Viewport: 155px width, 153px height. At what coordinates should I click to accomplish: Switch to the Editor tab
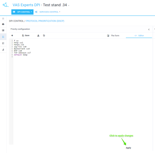(x=139, y=36)
